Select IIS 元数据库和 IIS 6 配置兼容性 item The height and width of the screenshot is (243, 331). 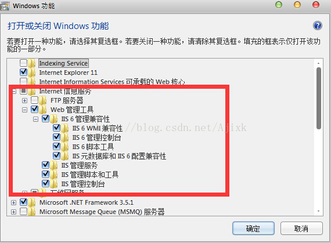(119, 156)
